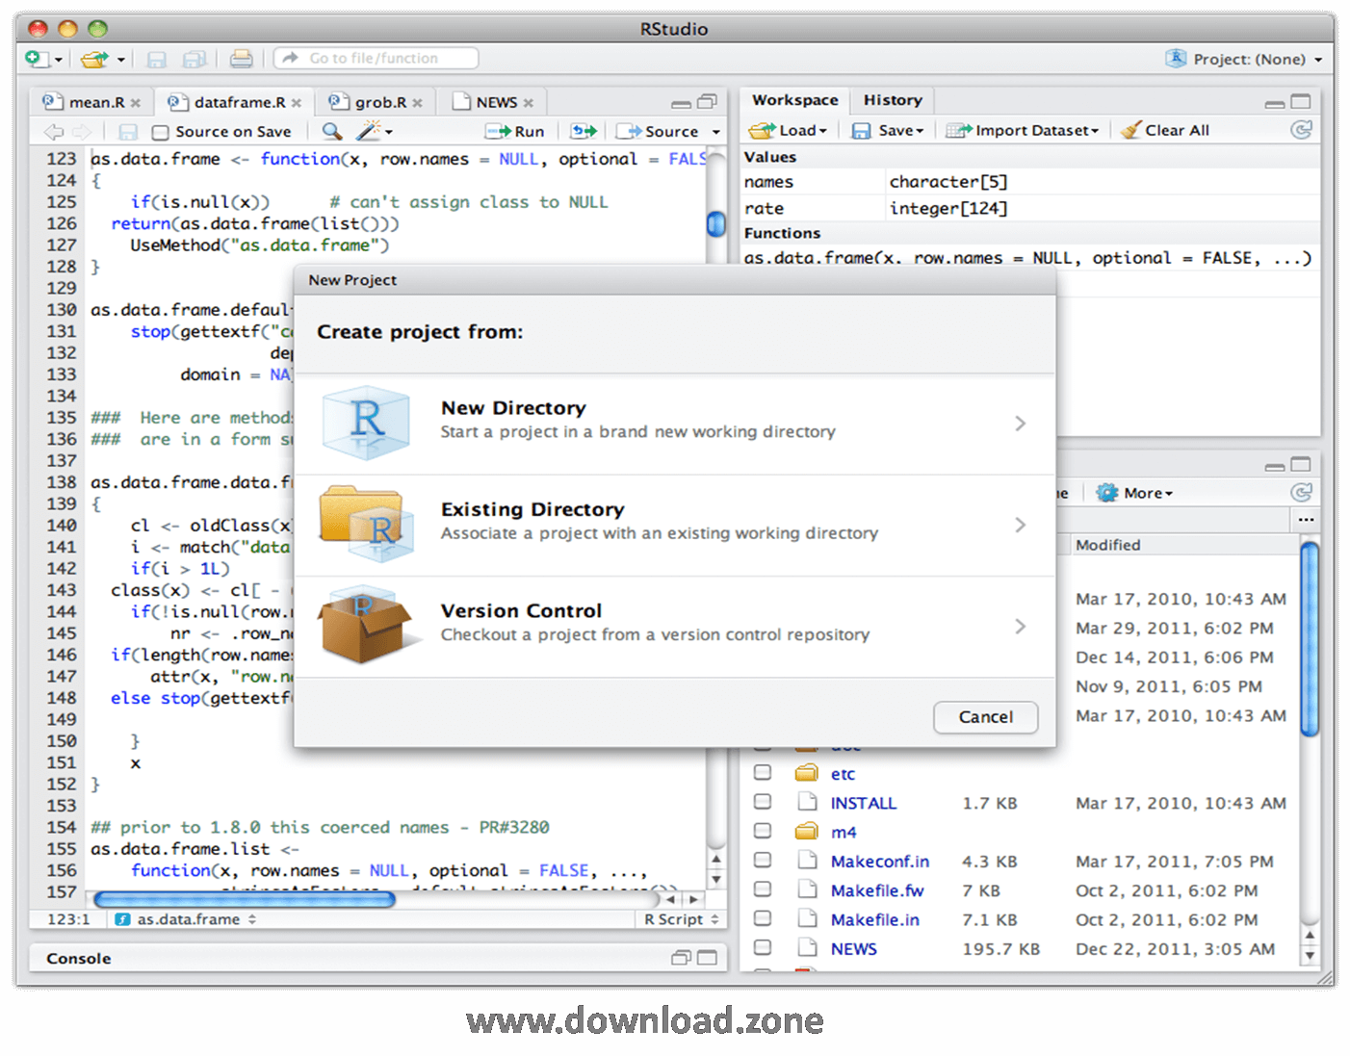This screenshot has height=1056, width=1350.
Task: Click the INSTALL file icon
Action: 807,802
